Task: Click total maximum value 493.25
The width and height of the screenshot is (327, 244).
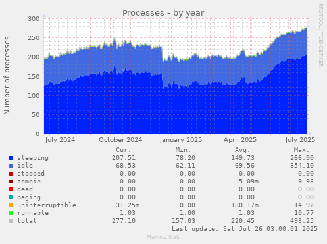Action: pyautogui.click(x=302, y=221)
